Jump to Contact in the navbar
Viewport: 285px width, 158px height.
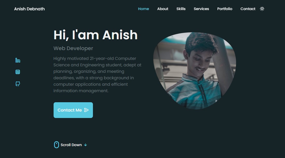point(248,9)
